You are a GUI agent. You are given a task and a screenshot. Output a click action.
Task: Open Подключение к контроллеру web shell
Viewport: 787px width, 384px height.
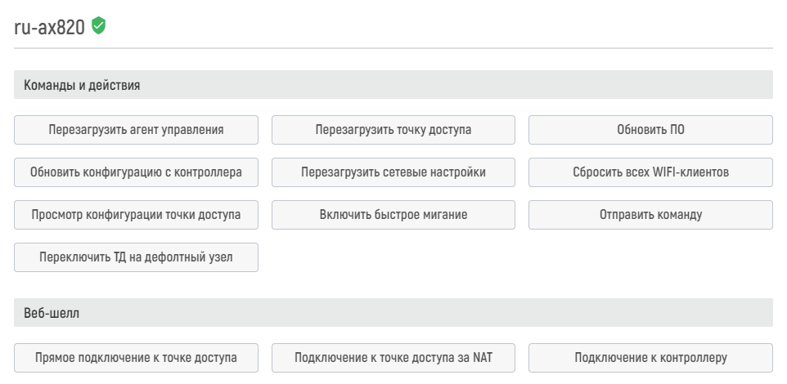[650, 358]
